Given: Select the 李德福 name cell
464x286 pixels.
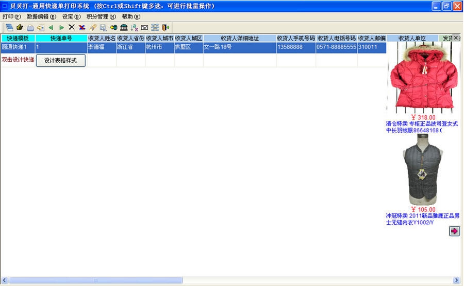Looking at the screenshot, I should tap(102, 47).
